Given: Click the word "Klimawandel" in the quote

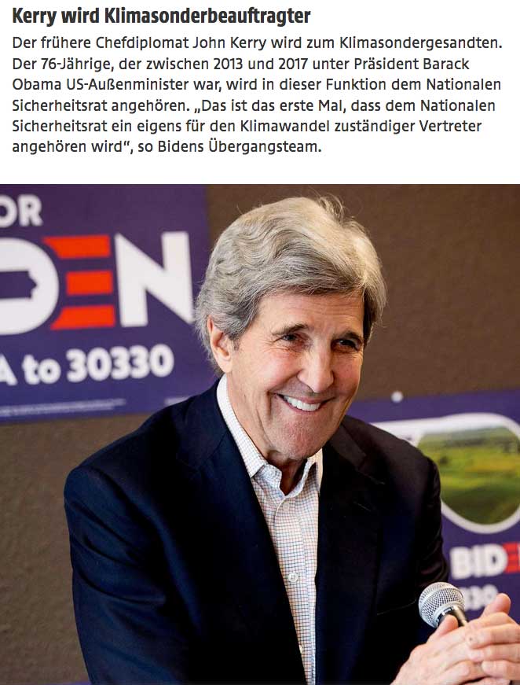Looking at the screenshot, I should 284,127.
